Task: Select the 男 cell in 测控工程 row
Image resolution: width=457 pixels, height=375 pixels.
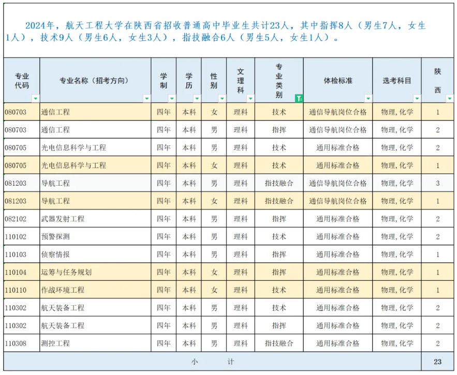Action: click(214, 343)
